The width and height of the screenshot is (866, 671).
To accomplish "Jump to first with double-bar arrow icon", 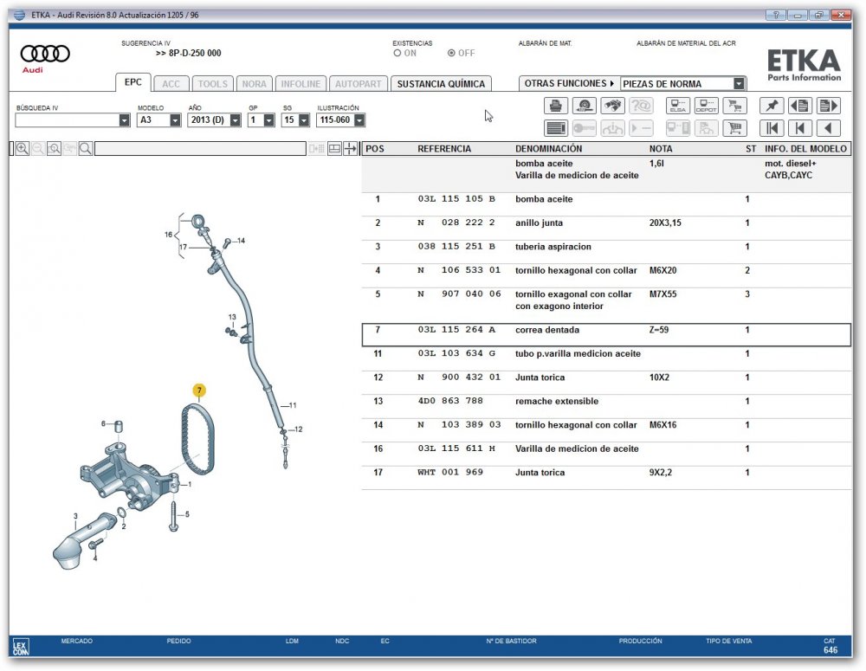I will coord(772,128).
